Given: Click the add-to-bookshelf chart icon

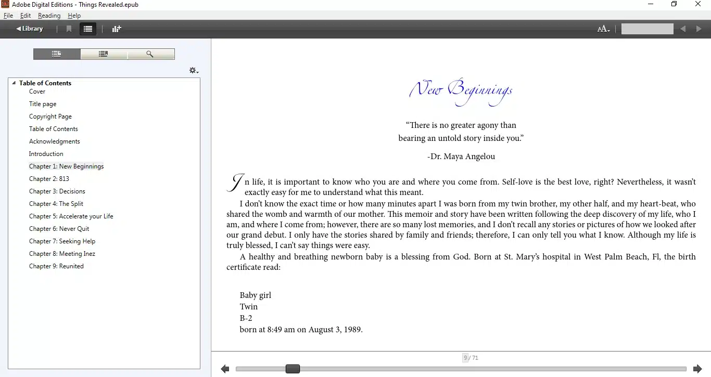Looking at the screenshot, I should 117,29.
